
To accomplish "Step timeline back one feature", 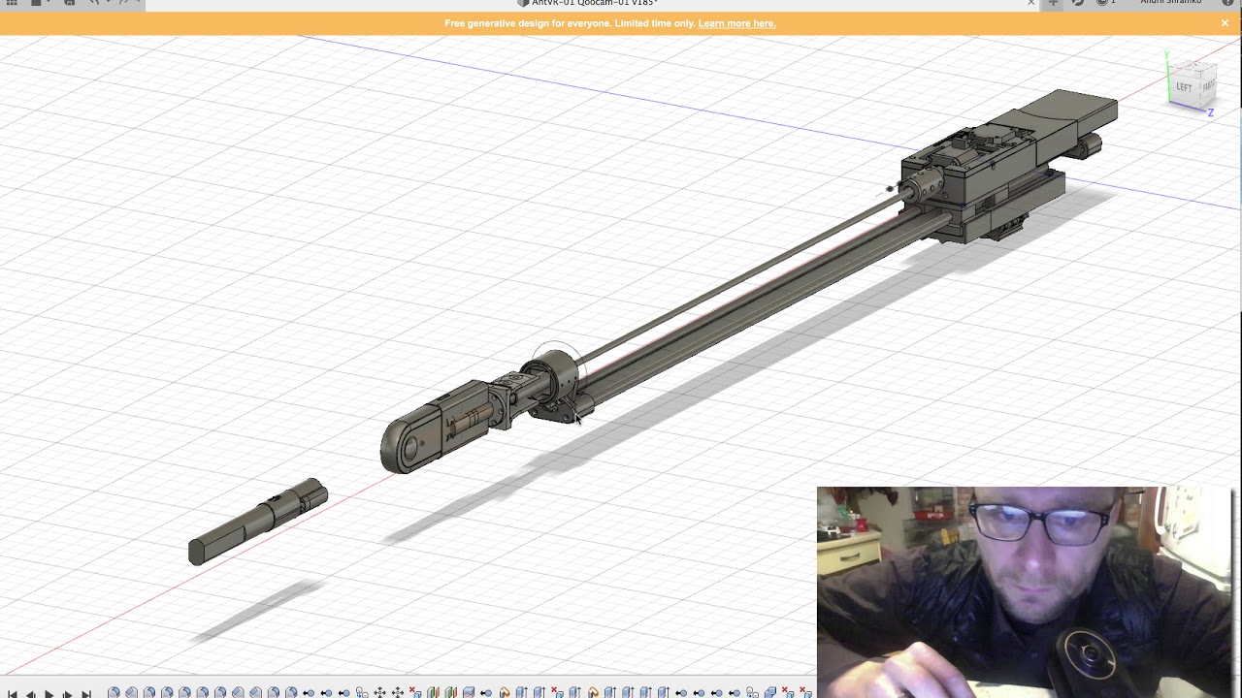I will (31, 693).
